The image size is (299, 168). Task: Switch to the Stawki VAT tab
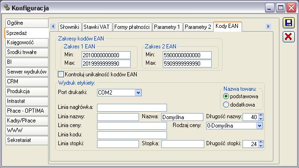[97, 27]
